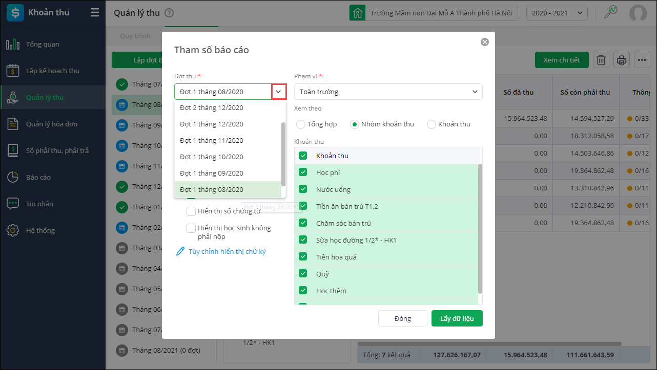
Task: Toggle the hamburger sidebar menu icon
Action: pyautogui.click(x=94, y=12)
